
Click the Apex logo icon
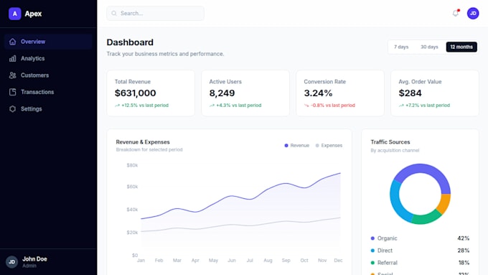14,14
